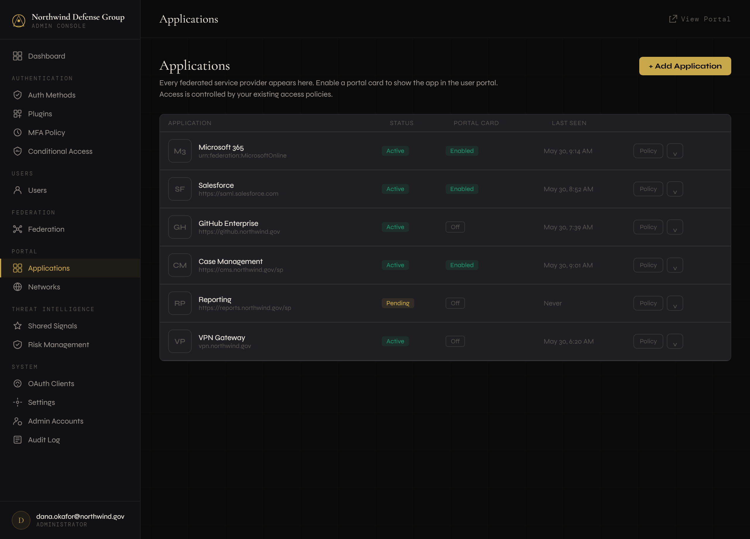Select the Microsoft 365 application name
750x539 pixels.
pyautogui.click(x=221, y=147)
